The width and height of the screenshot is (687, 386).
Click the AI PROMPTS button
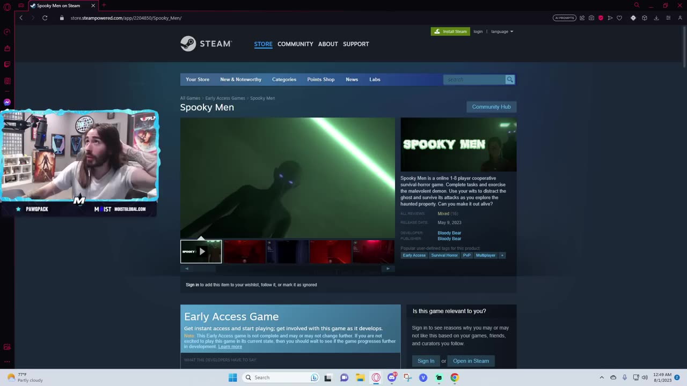coord(564,18)
